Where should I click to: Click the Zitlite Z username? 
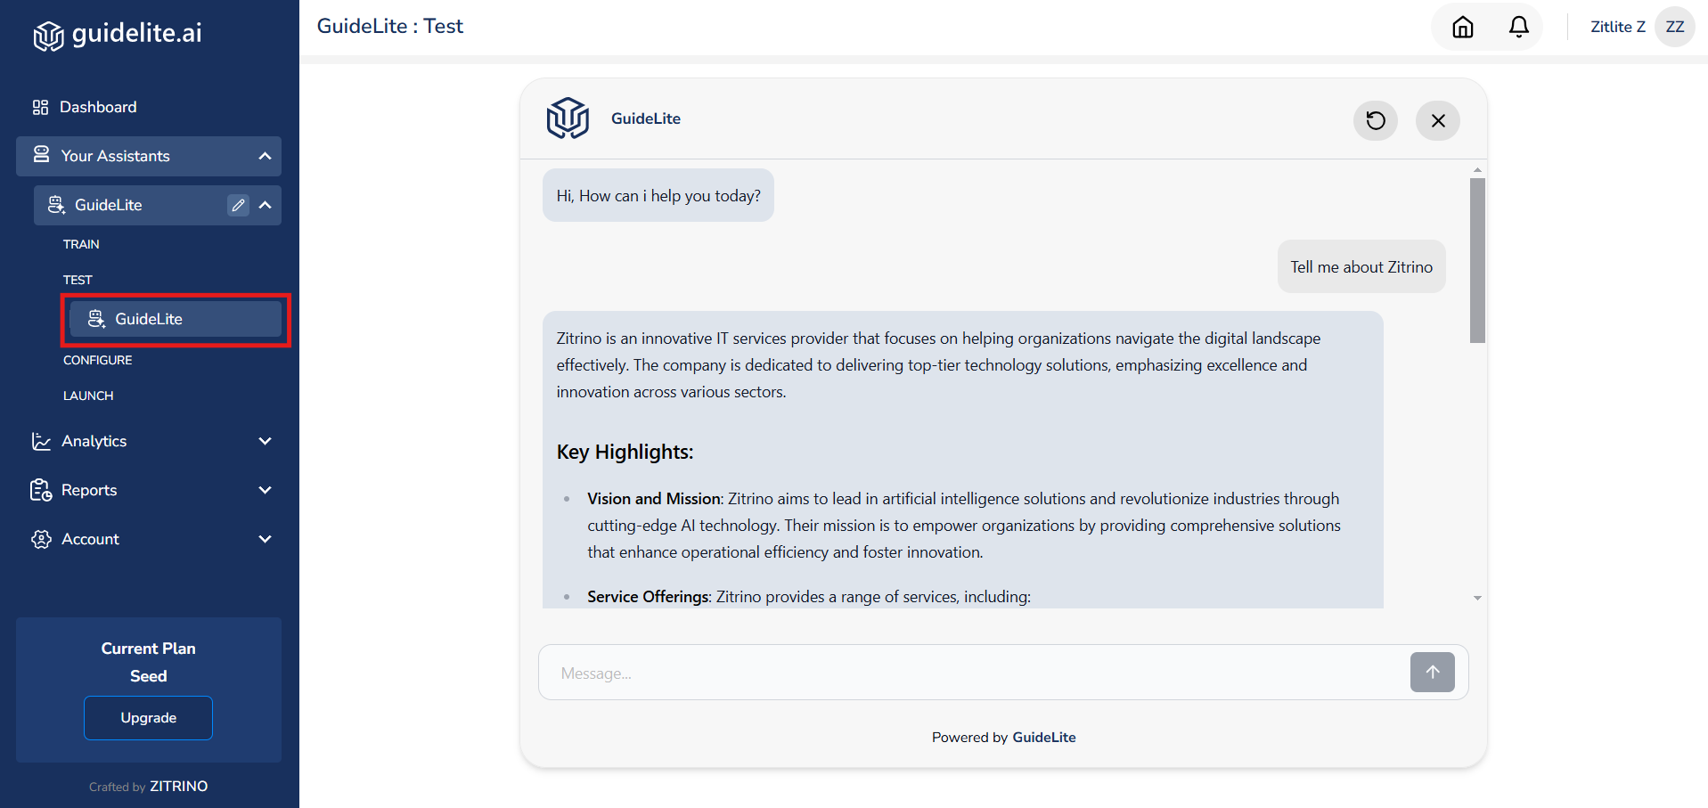[1617, 27]
